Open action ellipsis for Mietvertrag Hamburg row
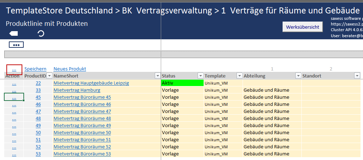Screen dimensions: 363x160 coord(14,90)
